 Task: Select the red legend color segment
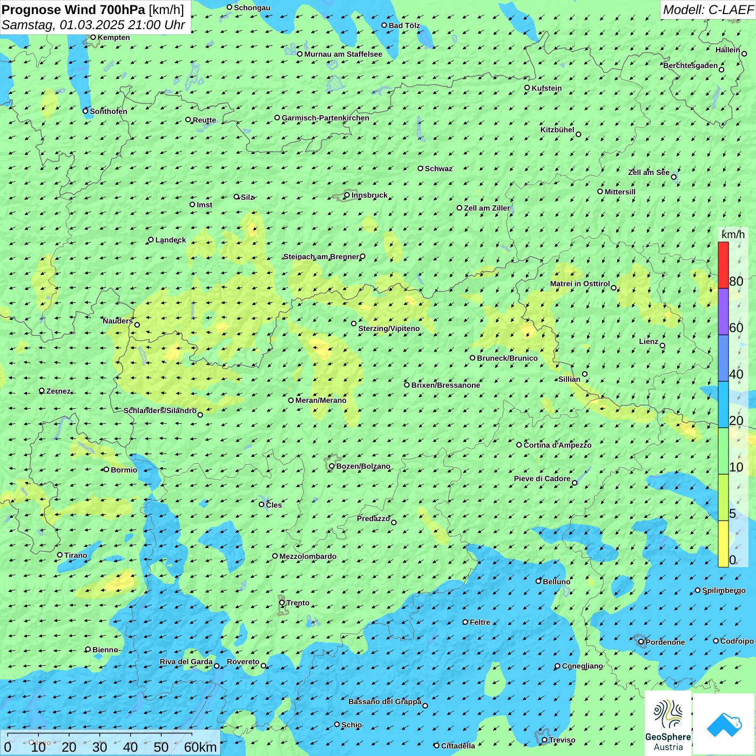723,265
